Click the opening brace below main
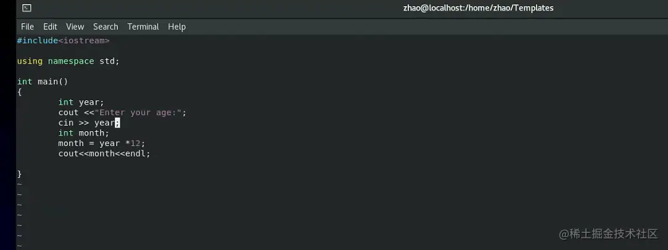 click(19, 92)
